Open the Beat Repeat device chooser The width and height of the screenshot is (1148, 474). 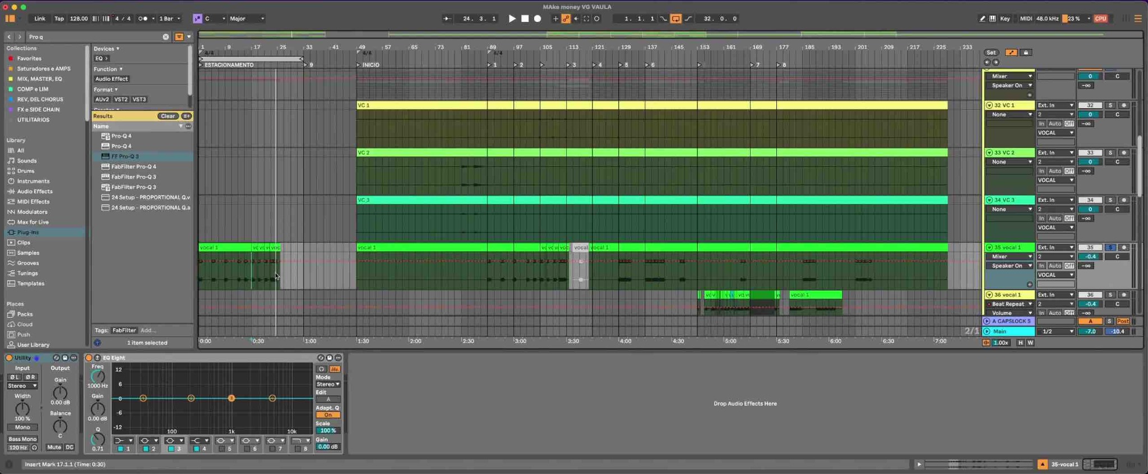pyautogui.click(x=1010, y=304)
